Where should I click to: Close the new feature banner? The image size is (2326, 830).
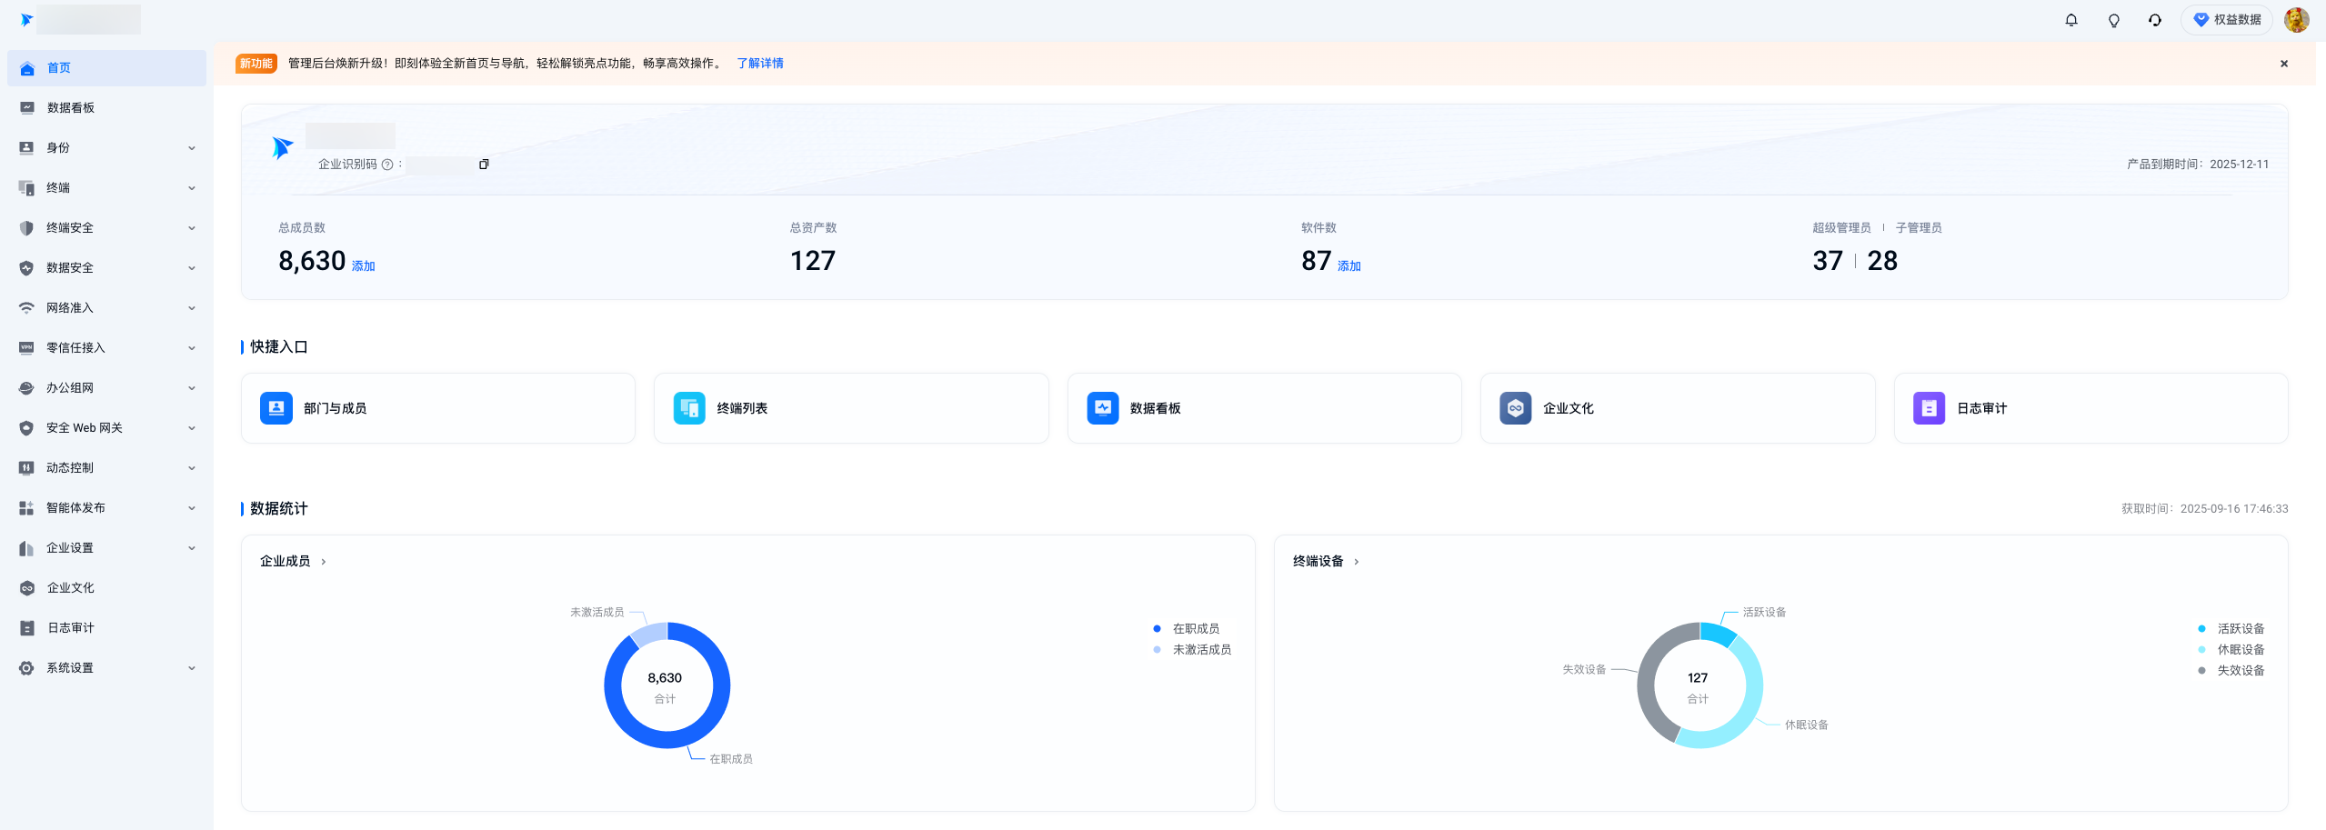(2284, 64)
